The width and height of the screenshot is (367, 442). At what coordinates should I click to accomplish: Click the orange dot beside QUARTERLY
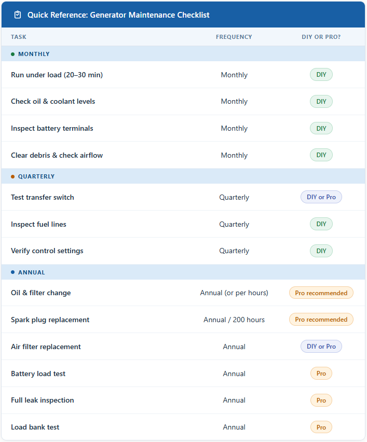tap(12, 176)
